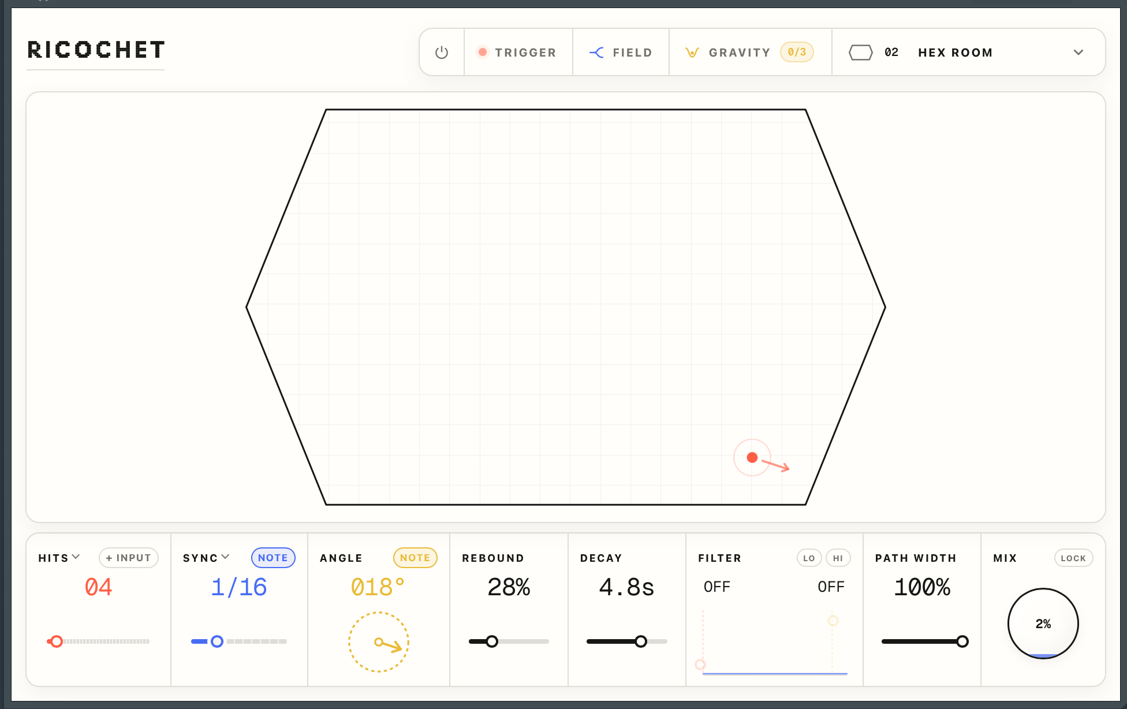1127x709 pixels.
Task: Open the Trigger tab
Action: coord(518,53)
